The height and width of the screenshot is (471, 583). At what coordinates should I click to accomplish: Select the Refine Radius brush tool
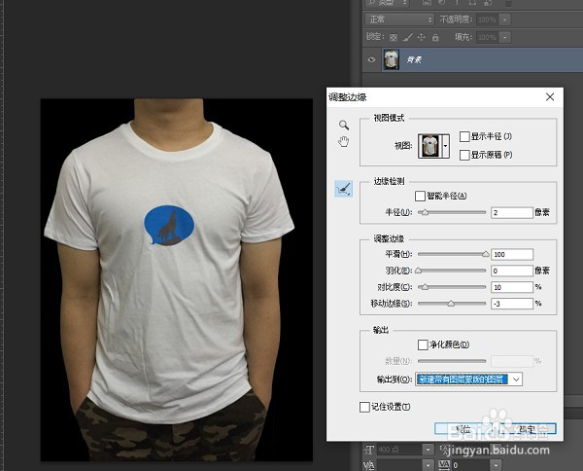click(344, 189)
